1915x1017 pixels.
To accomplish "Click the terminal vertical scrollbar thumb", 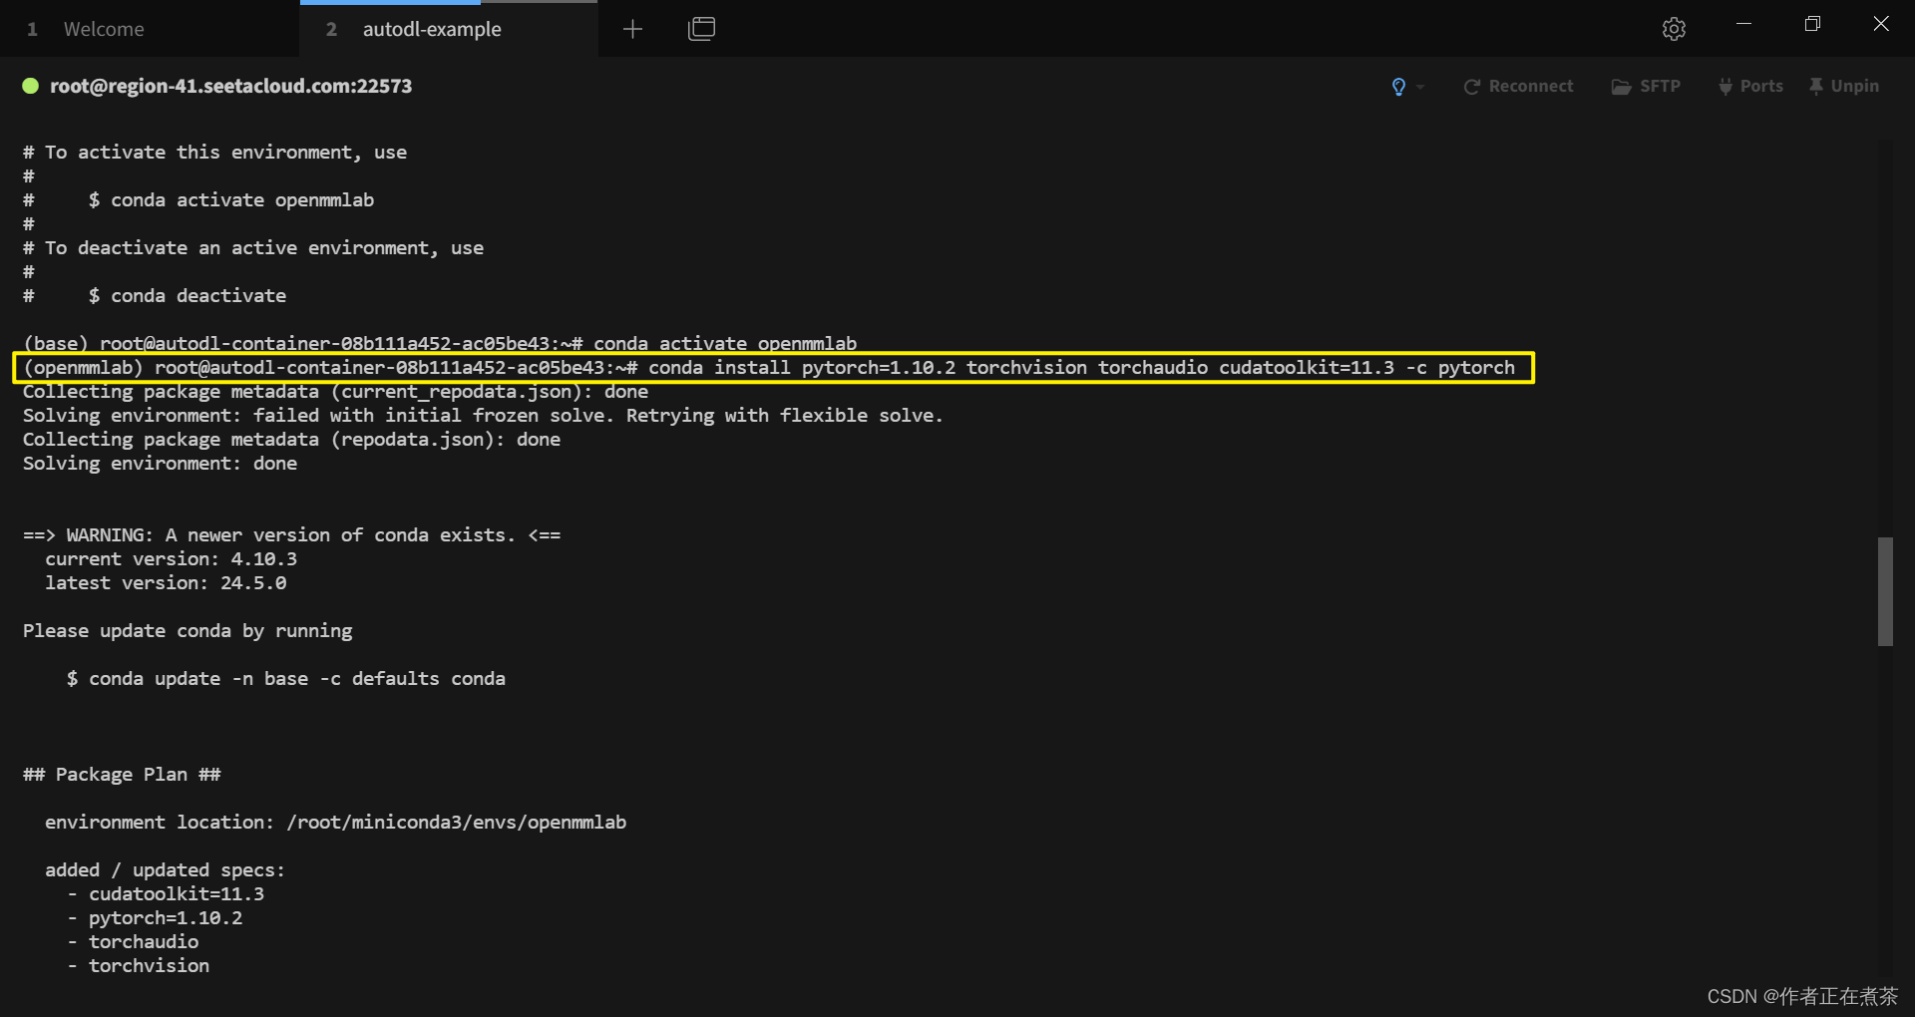I will click(1885, 591).
